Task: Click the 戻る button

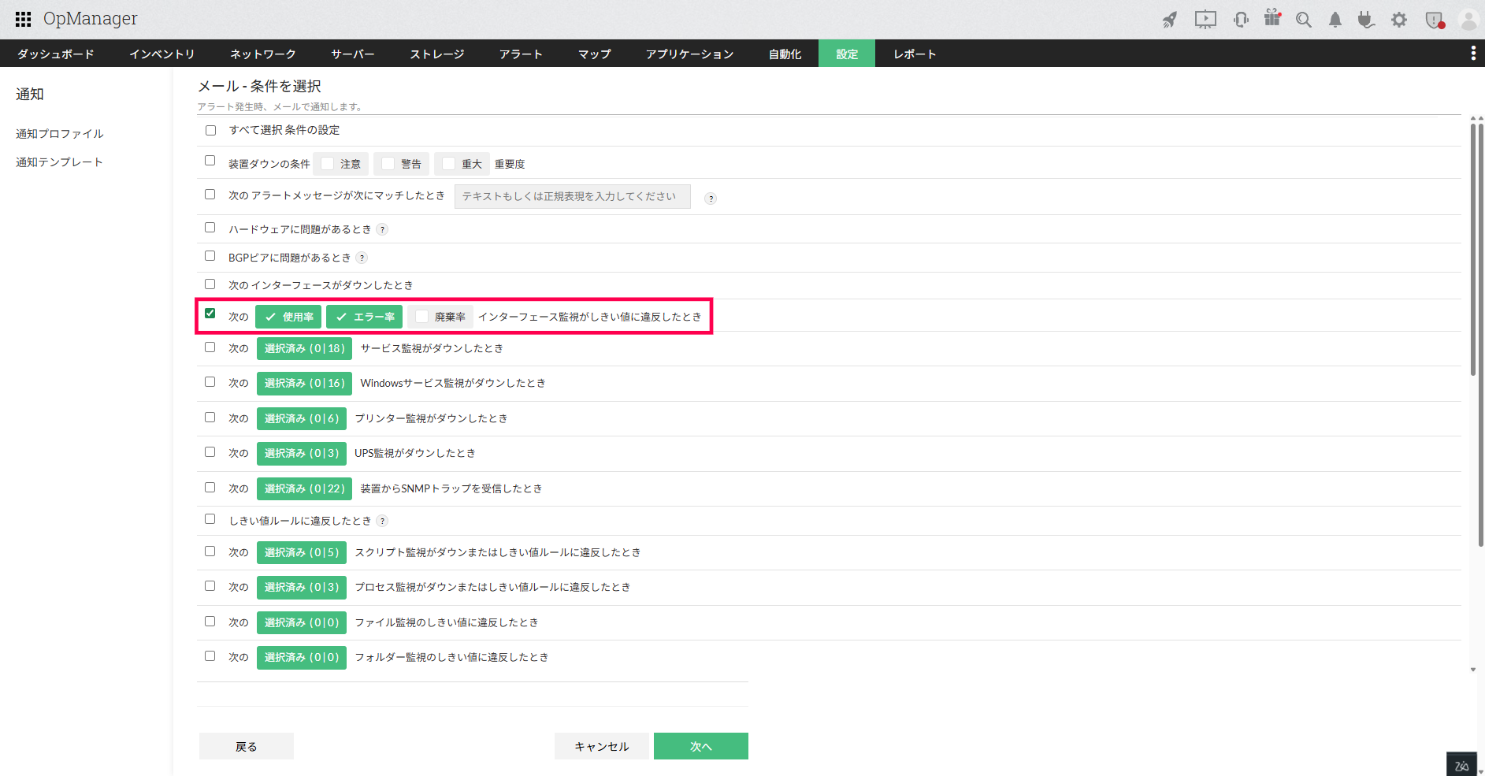Action: coord(247,746)
